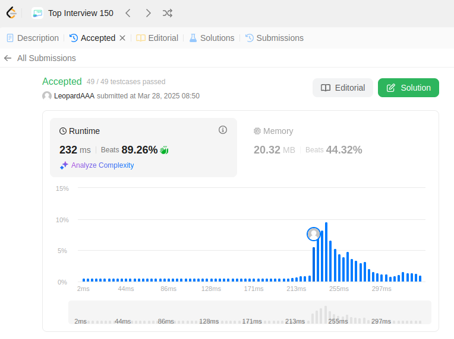Switch to the Description tab
The height and width of the screenshot is (339, 454).
[x=33, y=38]
